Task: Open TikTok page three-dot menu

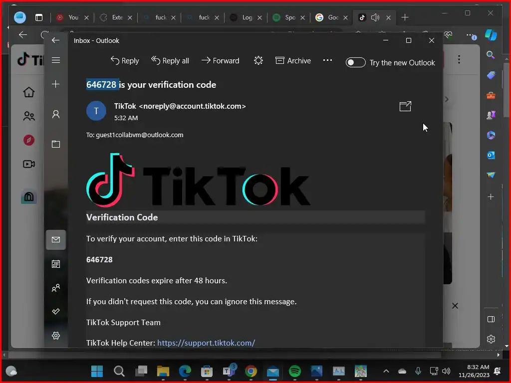Action: pos(459,60)
